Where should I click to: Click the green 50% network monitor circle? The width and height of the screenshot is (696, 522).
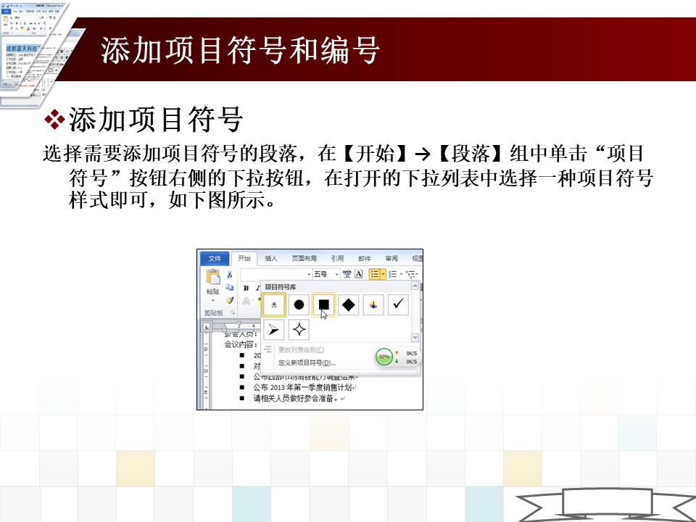pyautogui.click(x=384, y=357)
